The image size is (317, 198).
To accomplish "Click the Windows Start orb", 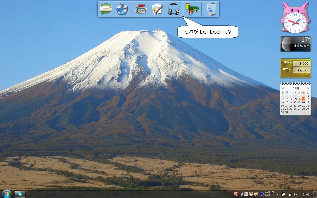I will (7, 194).
